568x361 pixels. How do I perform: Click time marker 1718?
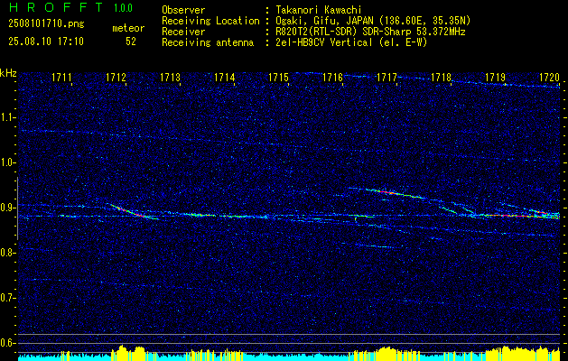tap(441, 78)
